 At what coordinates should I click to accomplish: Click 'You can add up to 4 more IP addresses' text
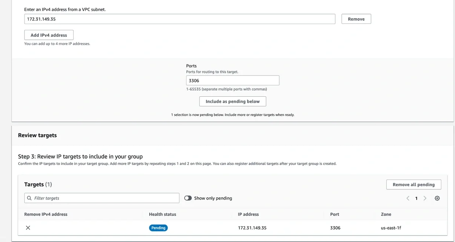click(x=57, y=44)
